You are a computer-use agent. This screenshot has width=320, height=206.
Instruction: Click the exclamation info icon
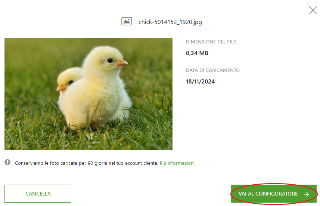(x=7, y=162)
